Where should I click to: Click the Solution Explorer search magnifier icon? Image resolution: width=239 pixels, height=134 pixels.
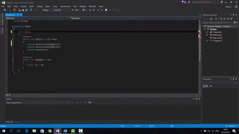coord(235,23)
